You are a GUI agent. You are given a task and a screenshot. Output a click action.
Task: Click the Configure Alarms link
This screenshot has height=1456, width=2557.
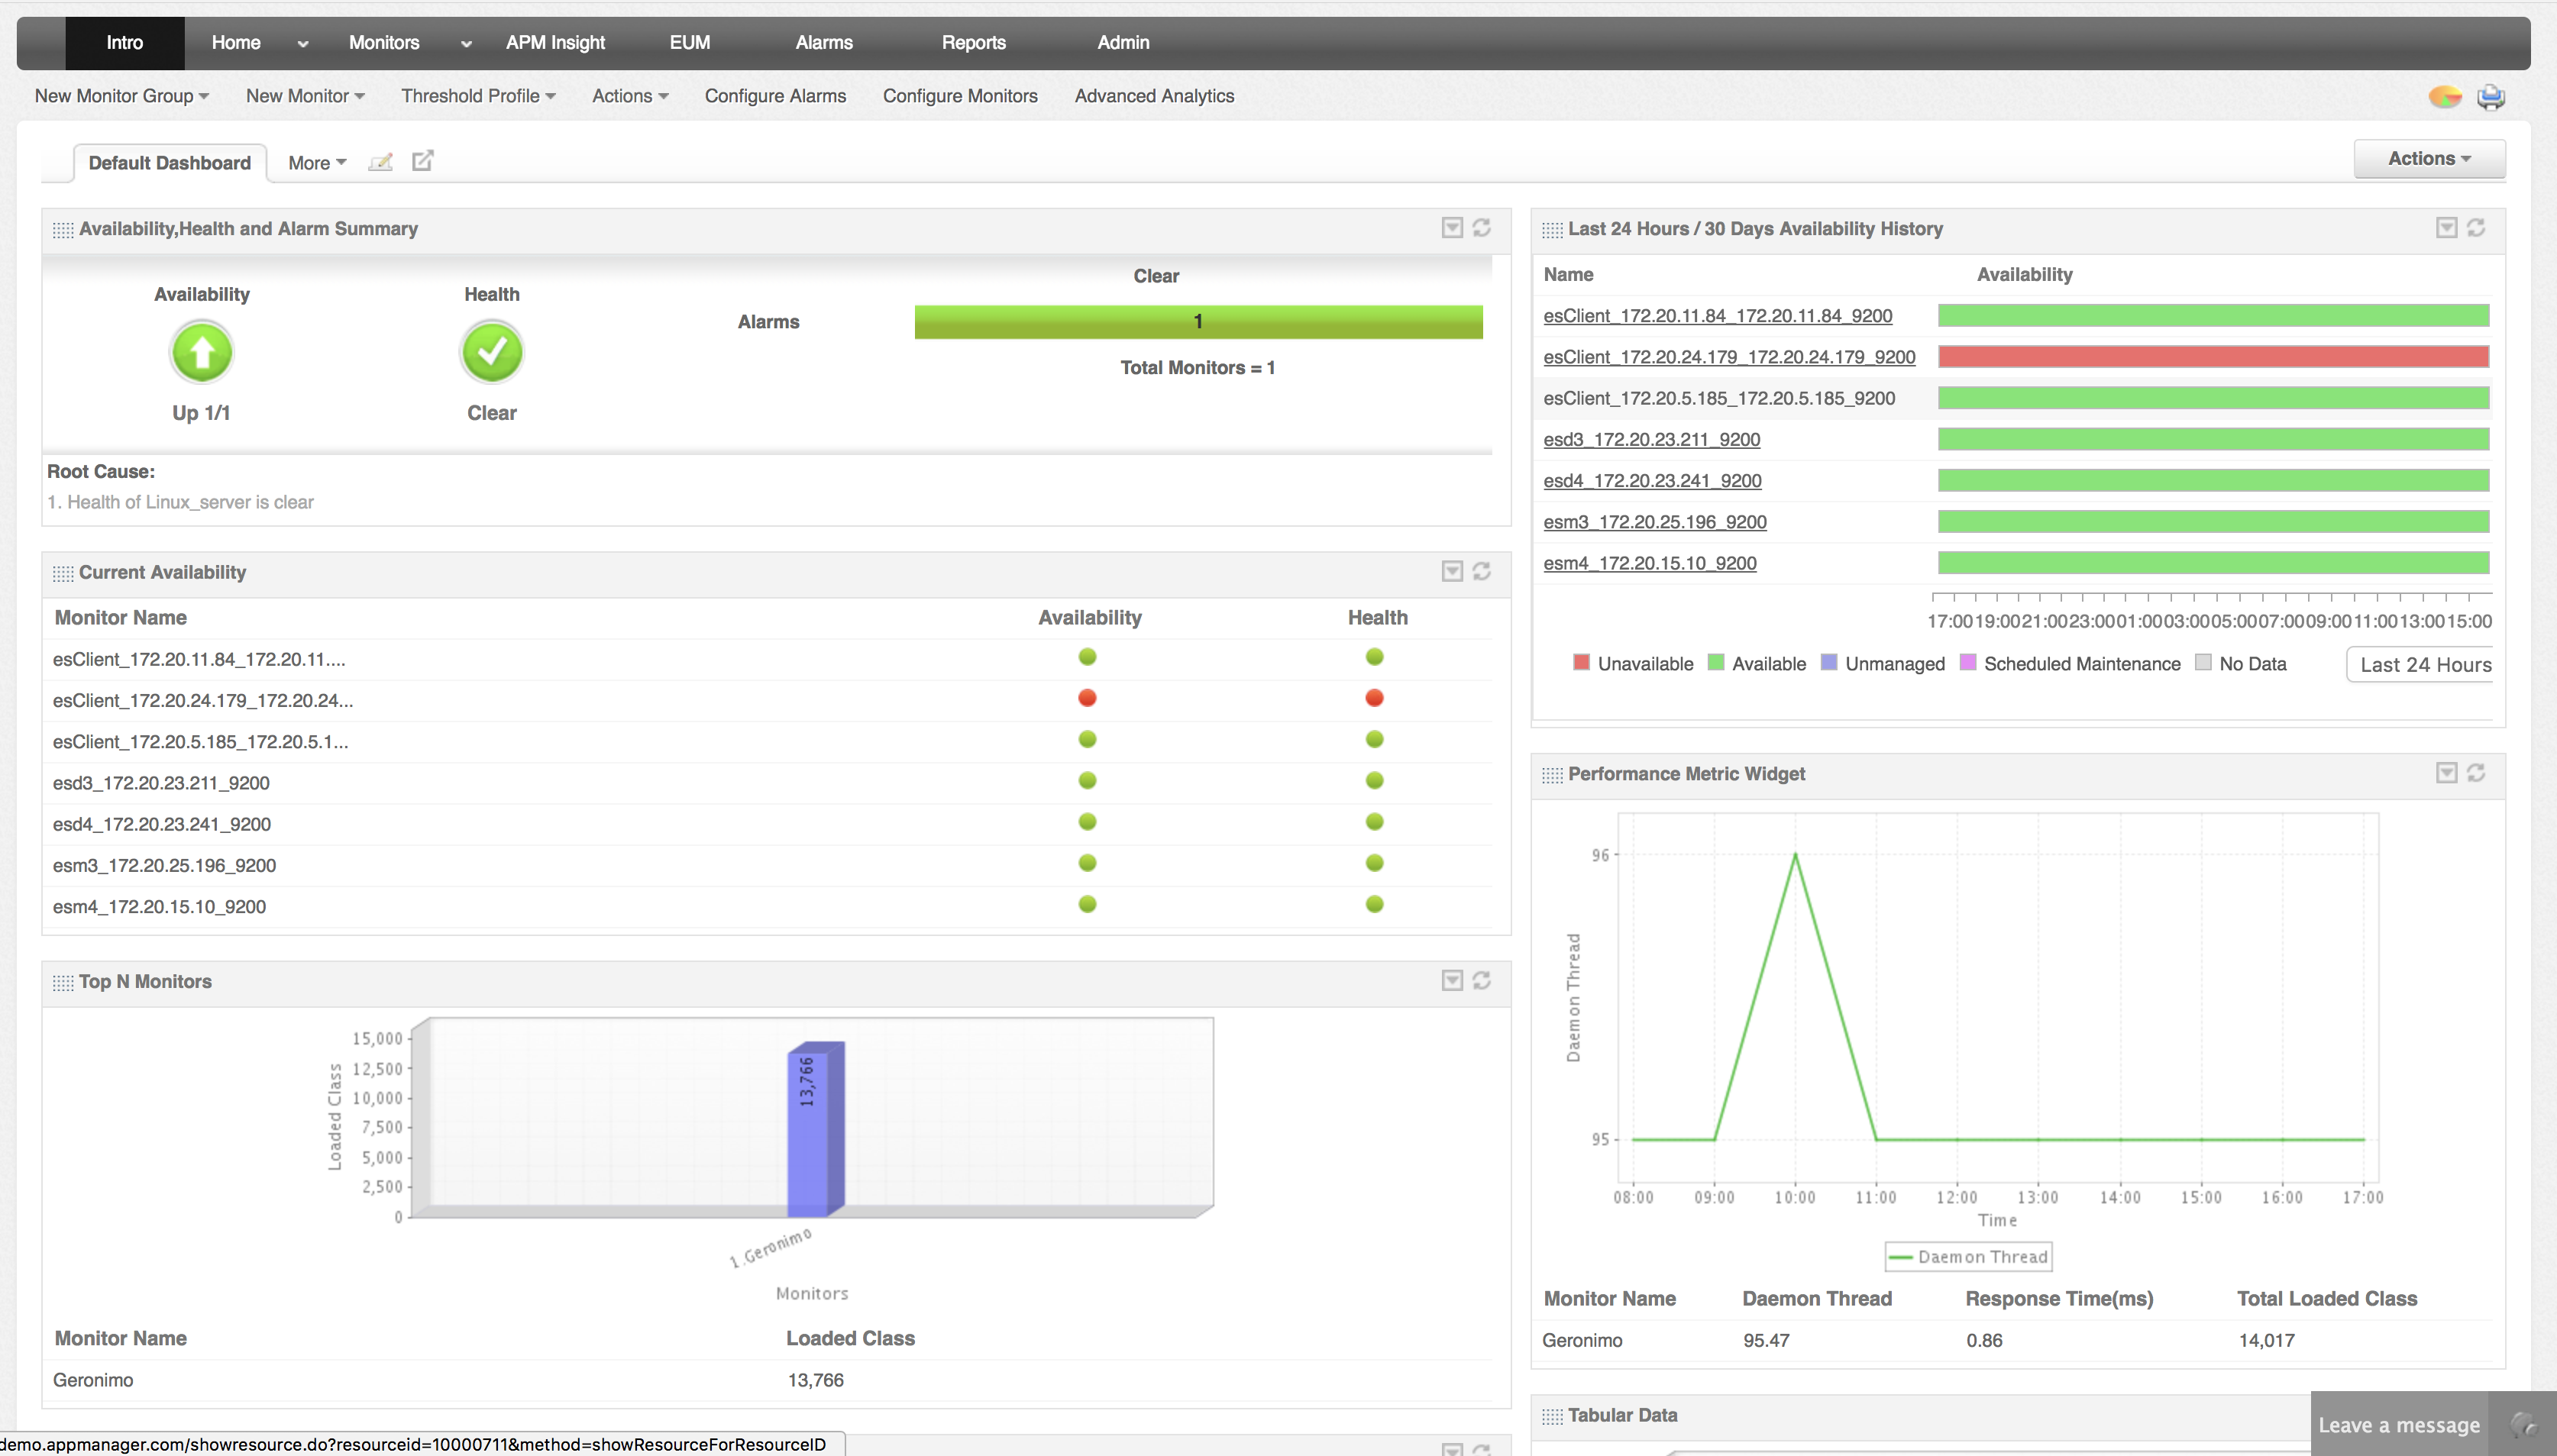775,96
